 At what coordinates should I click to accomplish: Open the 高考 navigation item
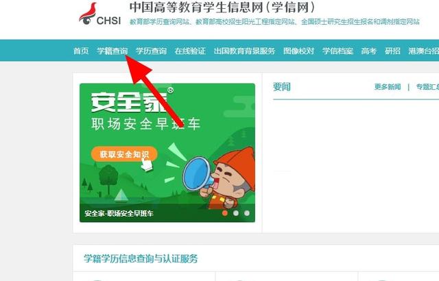(x=369, y=51)
